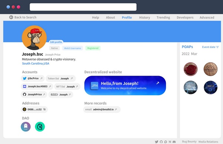The height and width of the screenshot is (144, 223).
Task: Copy the 0XB8....cc52 address icon
Action: (44, 109)
